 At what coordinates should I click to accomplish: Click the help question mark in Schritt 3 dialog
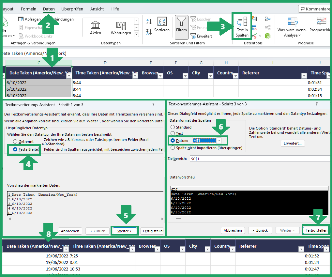pyautogui.click(x=317, y=104)
